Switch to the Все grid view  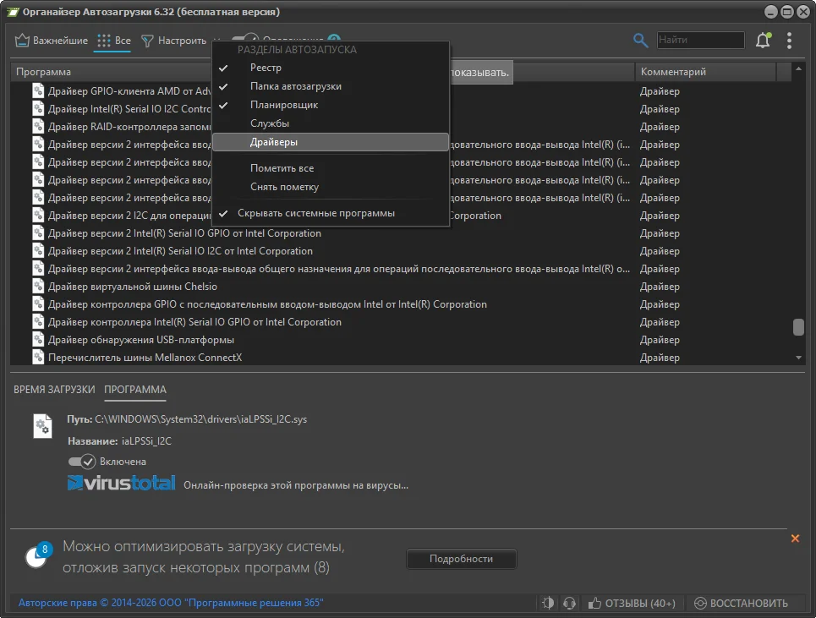pyautogui.click(x=113, y=40)
